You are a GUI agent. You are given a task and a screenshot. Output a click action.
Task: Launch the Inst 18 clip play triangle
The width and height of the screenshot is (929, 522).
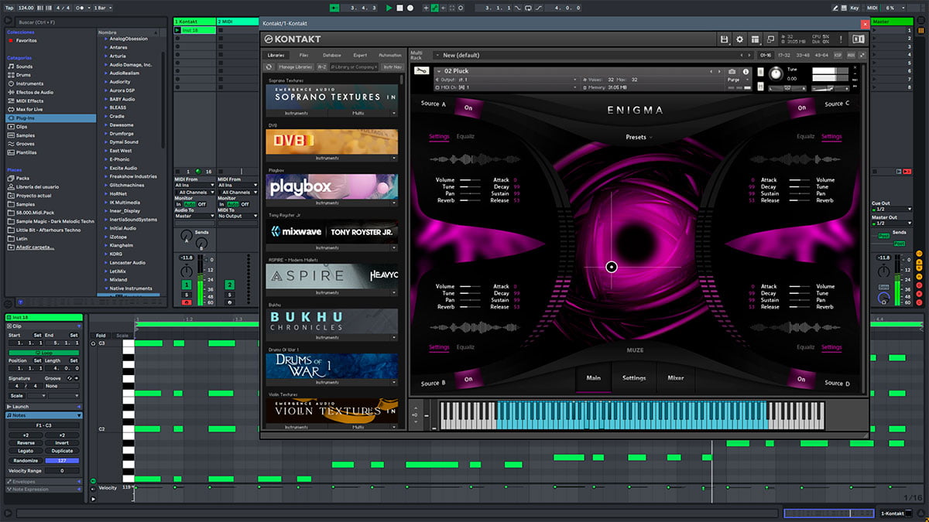tap(178, 30)
